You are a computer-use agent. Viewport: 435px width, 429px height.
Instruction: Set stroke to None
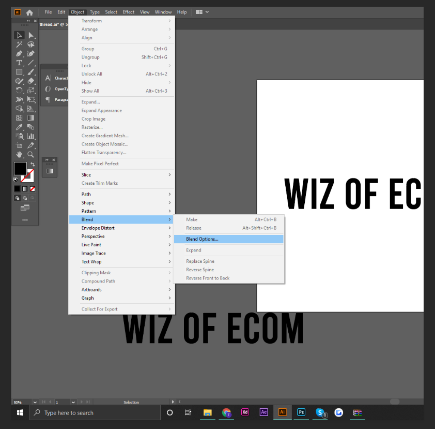[x=33, y=189]
